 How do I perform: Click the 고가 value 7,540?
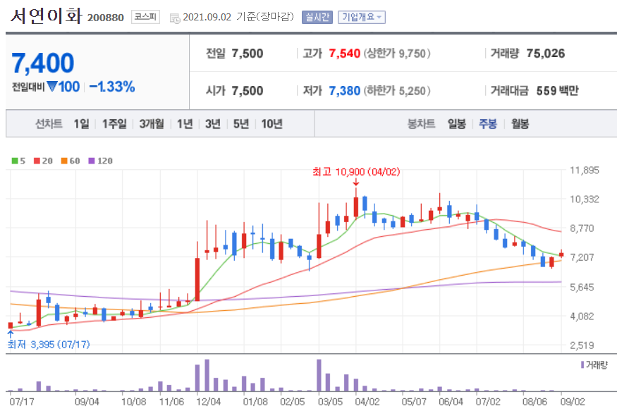344,54
